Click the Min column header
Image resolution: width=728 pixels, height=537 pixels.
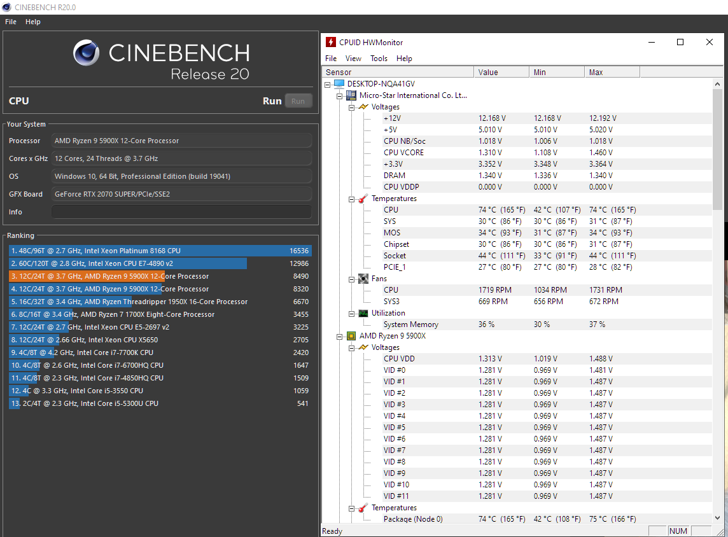click(557, 72)
